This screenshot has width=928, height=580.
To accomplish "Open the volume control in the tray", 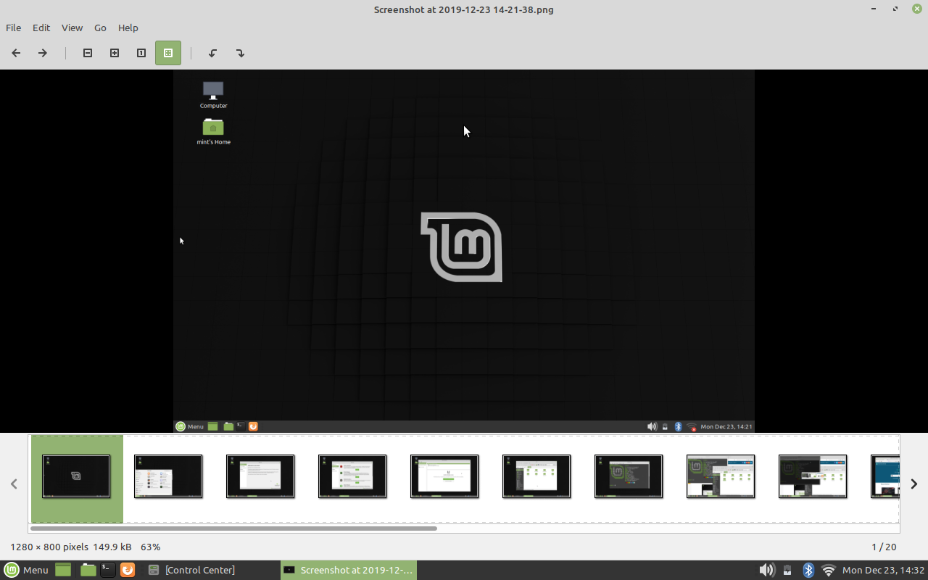I will tap(766, 570).
